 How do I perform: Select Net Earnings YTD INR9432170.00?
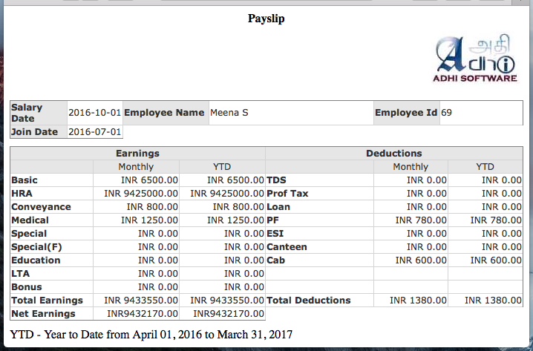click(229, 314)
